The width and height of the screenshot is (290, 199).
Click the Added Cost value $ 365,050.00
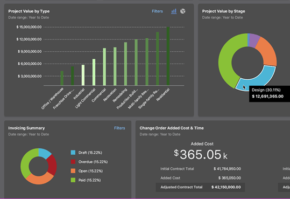click(x=230, y=178)
